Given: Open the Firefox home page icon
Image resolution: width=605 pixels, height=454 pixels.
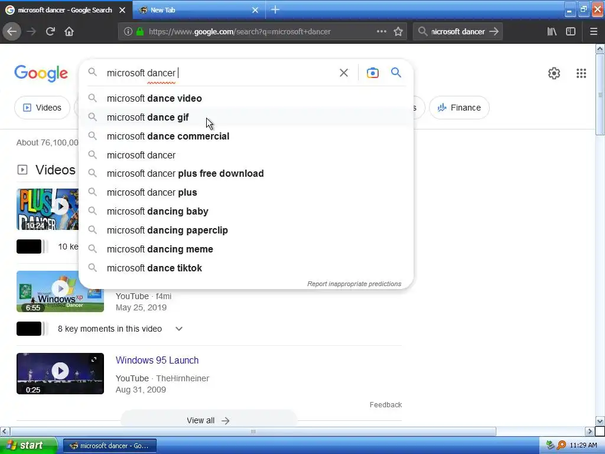Looking at the screenshot, I should (69, 32).
